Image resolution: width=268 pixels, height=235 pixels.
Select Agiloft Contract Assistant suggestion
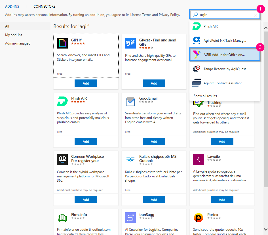225,83
